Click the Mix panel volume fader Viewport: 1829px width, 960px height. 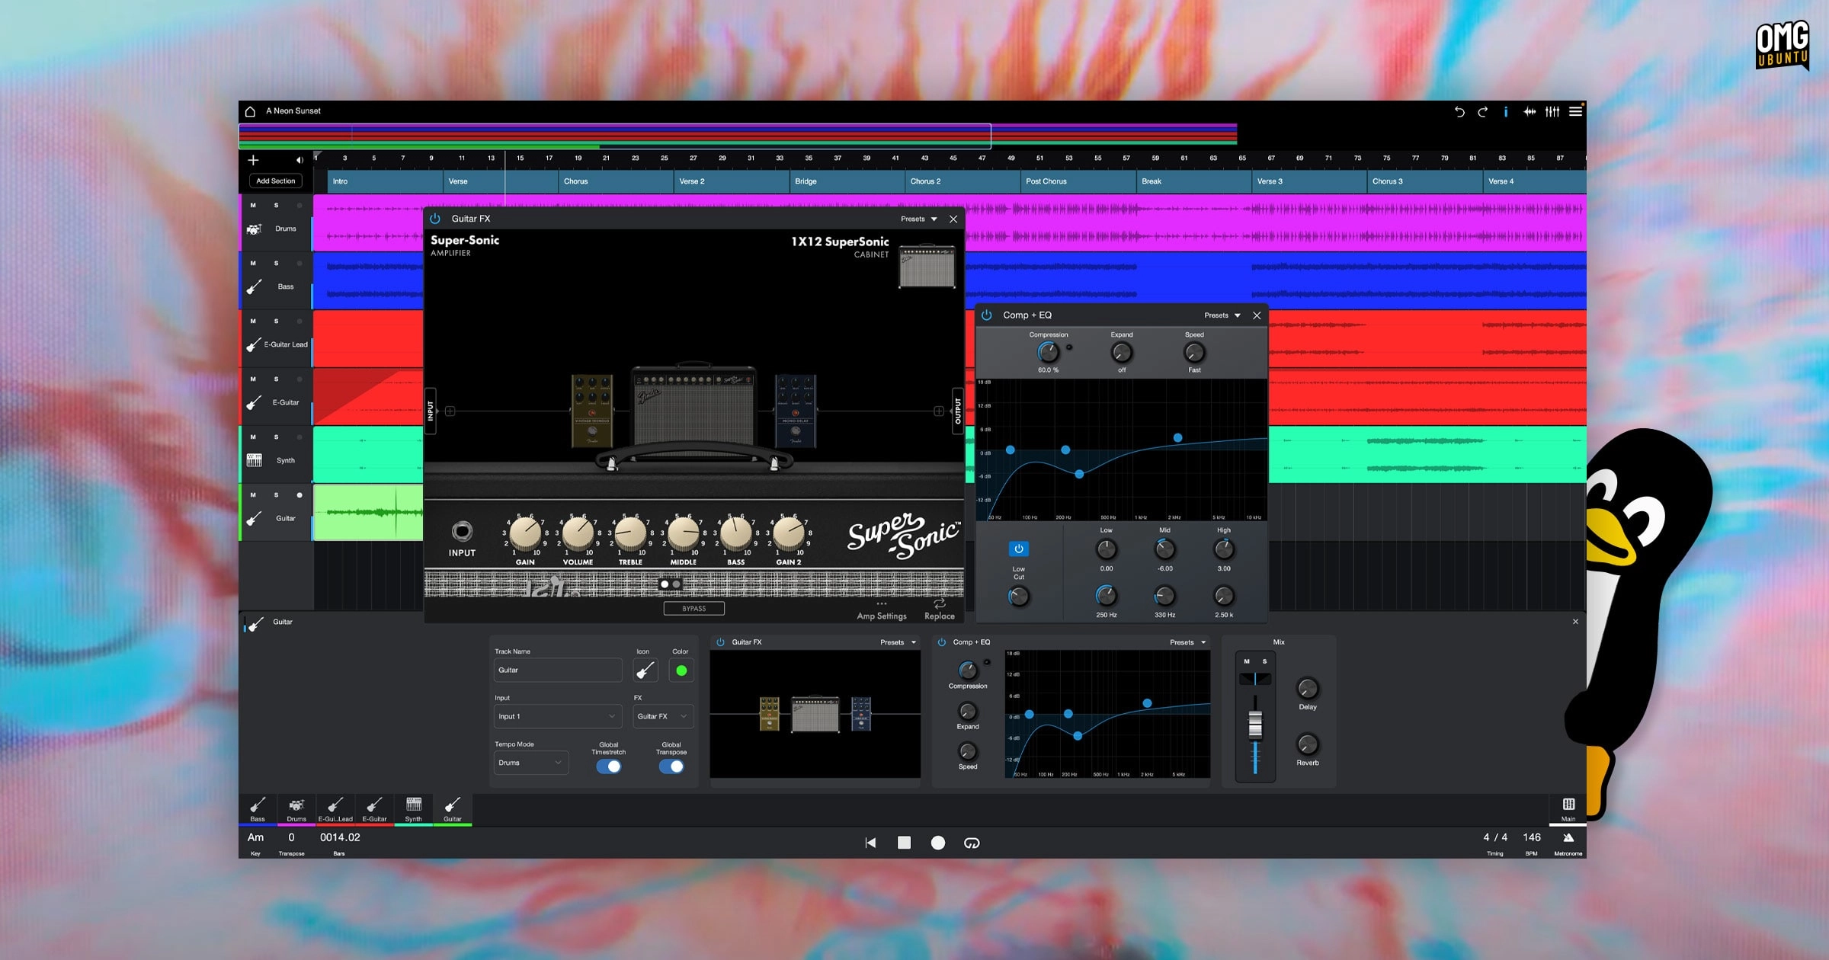coord(1255,725)
